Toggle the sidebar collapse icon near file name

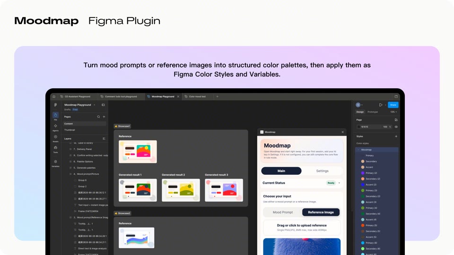[x=103, y=105]
